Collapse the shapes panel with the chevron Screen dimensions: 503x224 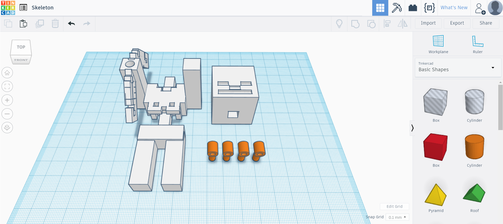tap(412, 128)
